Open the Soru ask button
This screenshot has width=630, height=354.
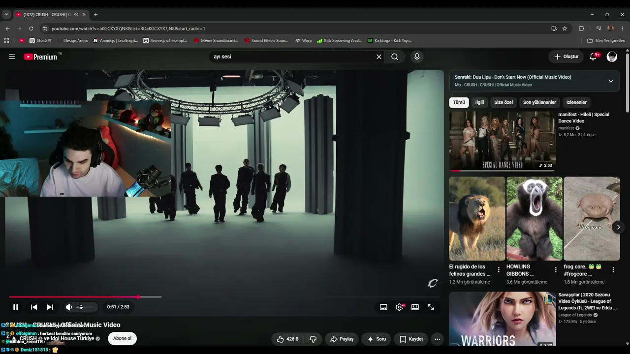point(377,339)
